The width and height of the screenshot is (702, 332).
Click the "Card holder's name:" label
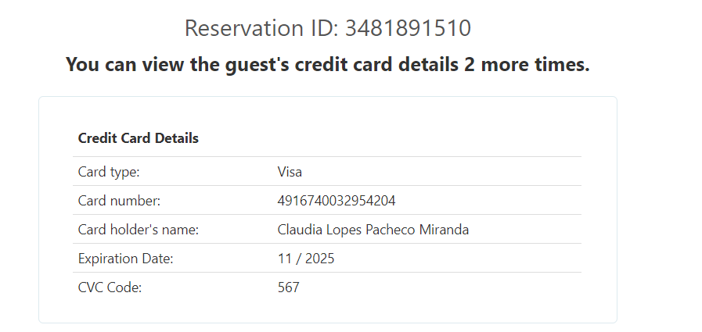point(139,230)
